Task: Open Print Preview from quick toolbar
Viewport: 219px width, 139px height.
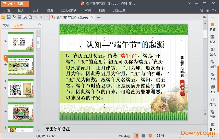Action: (x=30, y=17)
